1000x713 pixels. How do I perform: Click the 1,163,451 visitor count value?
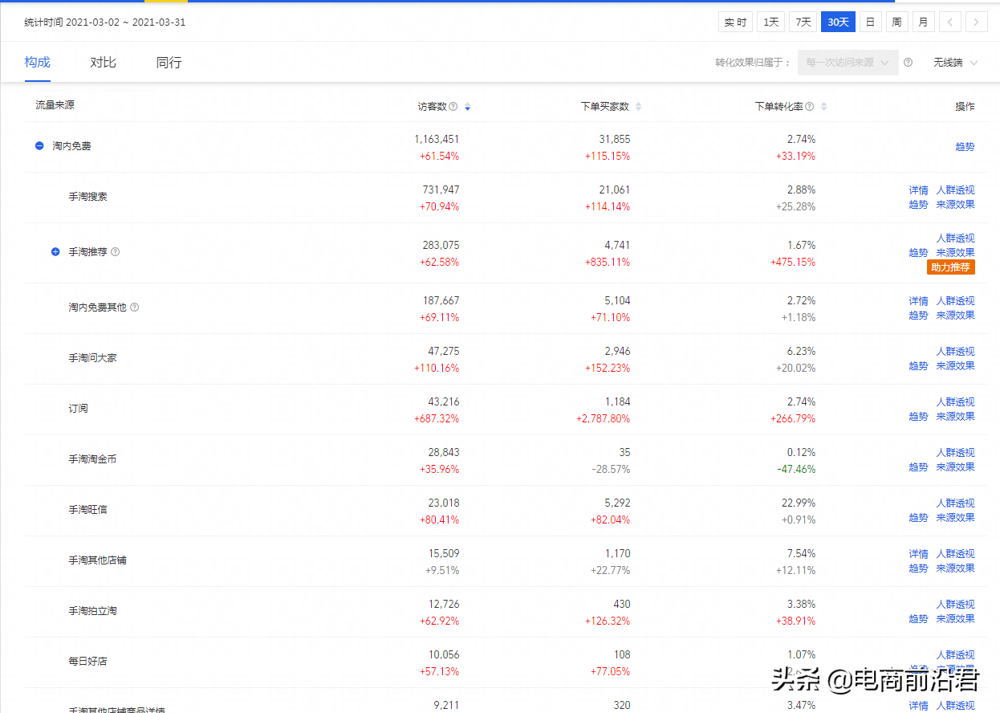[x=437, y=140]
